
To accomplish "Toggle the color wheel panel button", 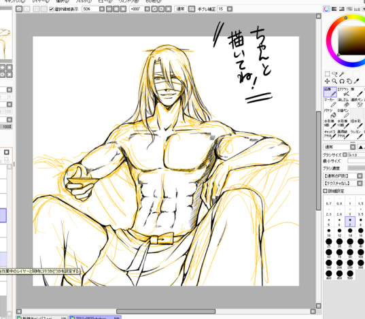I will point(326,9).
